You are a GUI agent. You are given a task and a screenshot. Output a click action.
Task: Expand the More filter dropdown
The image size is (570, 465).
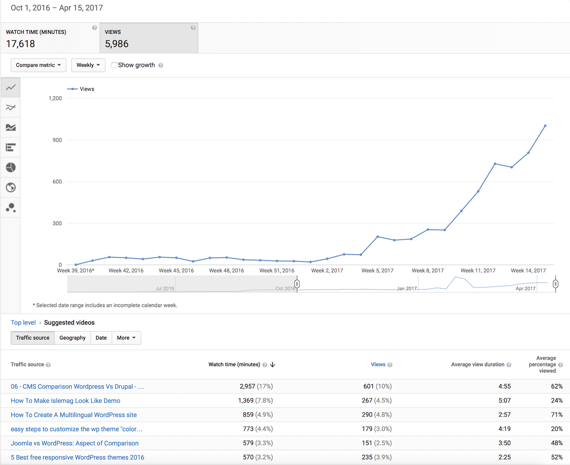point(126,338)
